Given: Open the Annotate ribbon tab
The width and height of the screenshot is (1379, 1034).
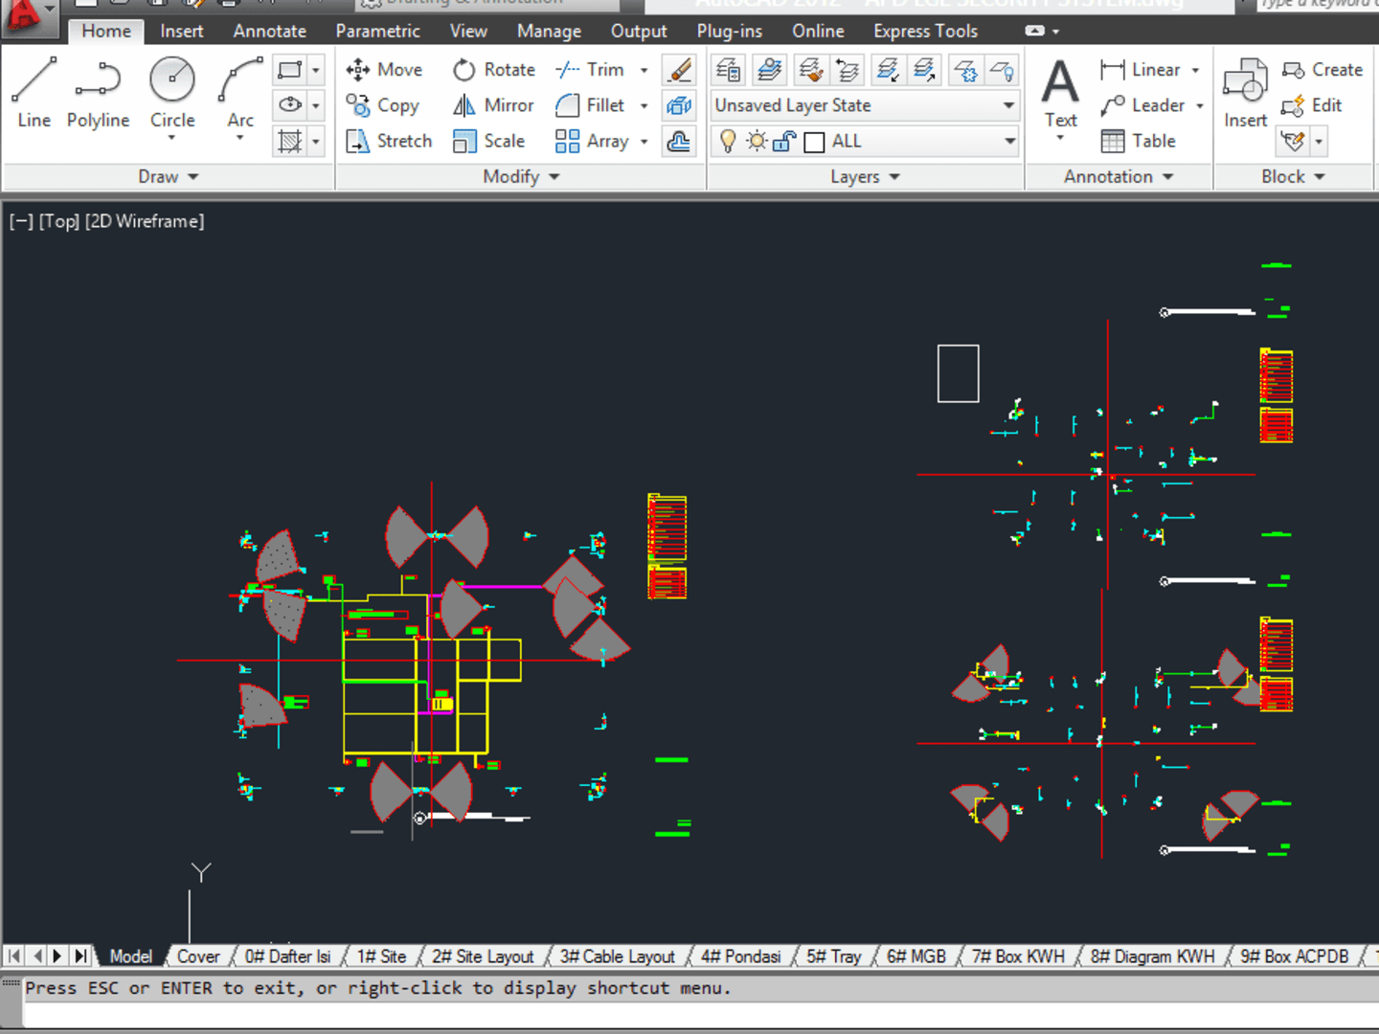Looking at the screenshot, I should 270,31.
